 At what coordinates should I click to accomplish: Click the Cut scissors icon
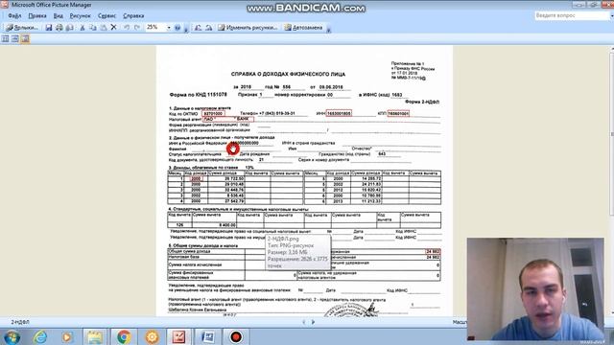[x=83, y=28]
